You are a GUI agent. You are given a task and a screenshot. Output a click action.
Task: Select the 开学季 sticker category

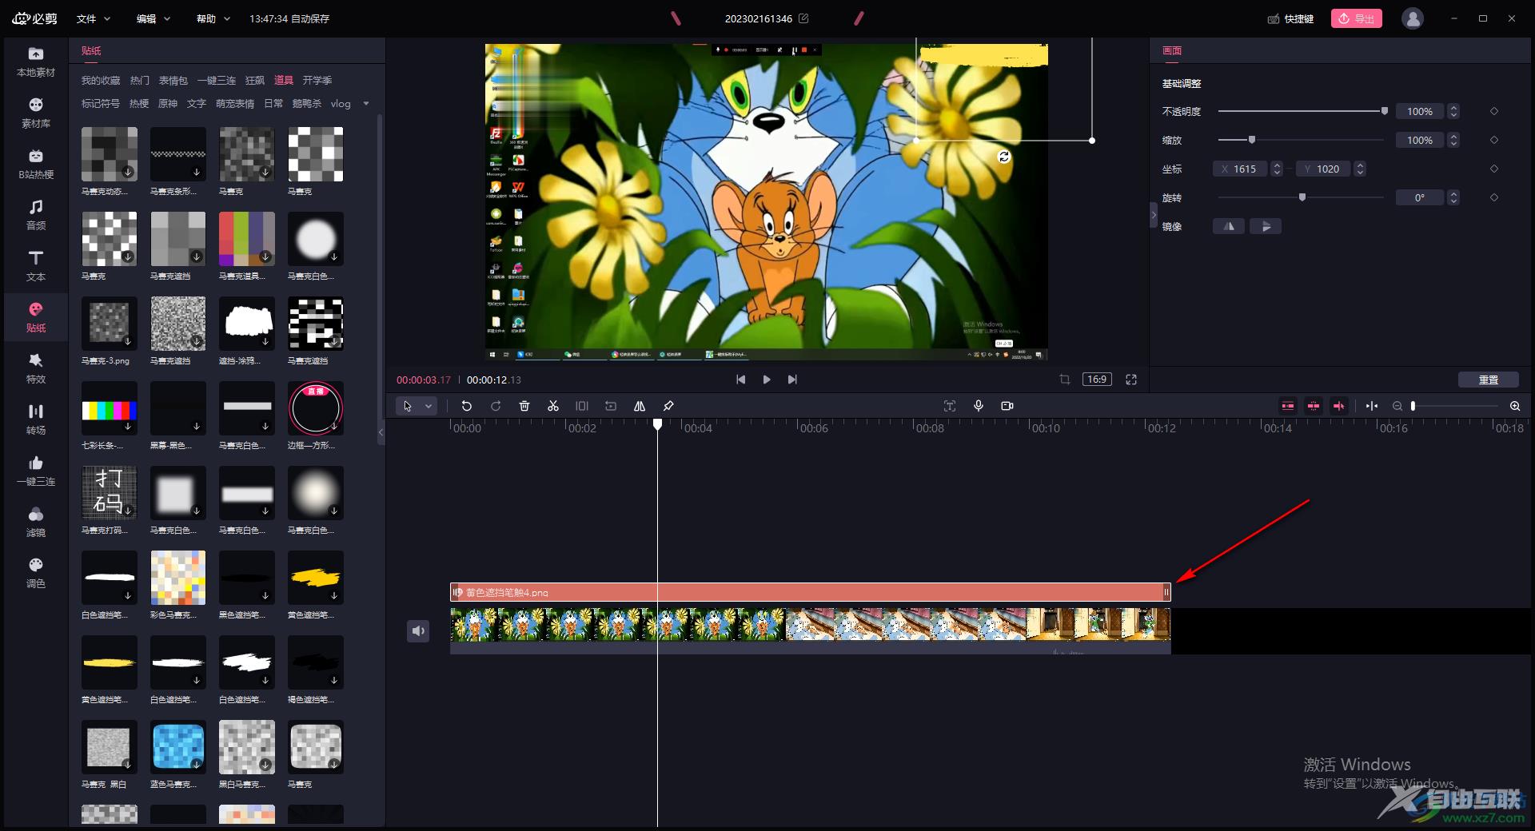click(317, 80)
